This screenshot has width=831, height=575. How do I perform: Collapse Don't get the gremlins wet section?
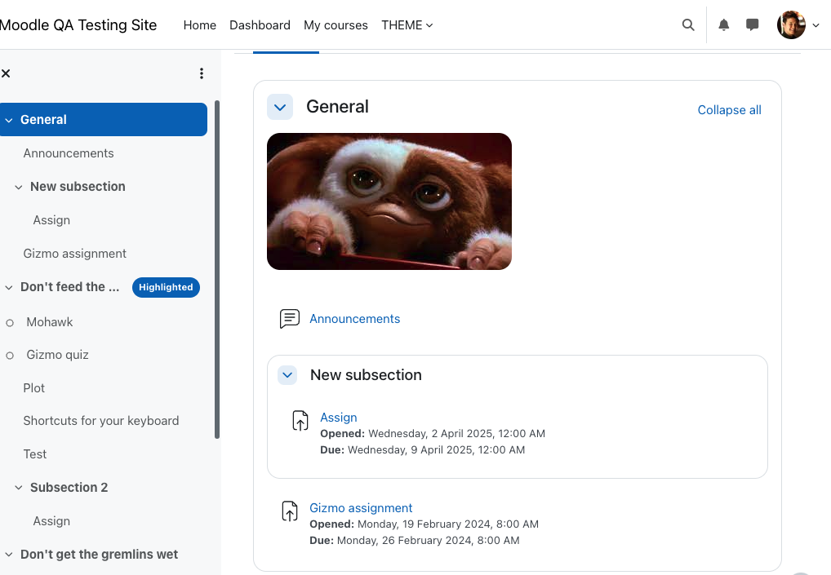pyautogui.click(x=9, y=555)
